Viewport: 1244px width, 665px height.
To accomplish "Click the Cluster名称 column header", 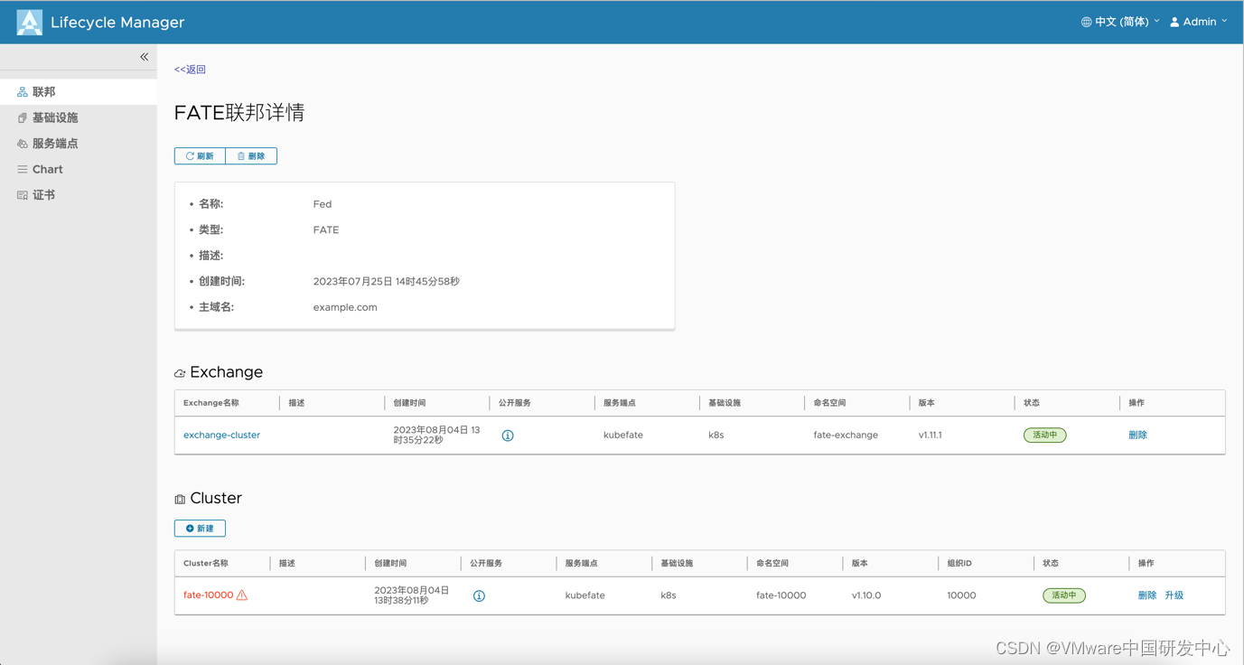I will (x=206, y=563).
